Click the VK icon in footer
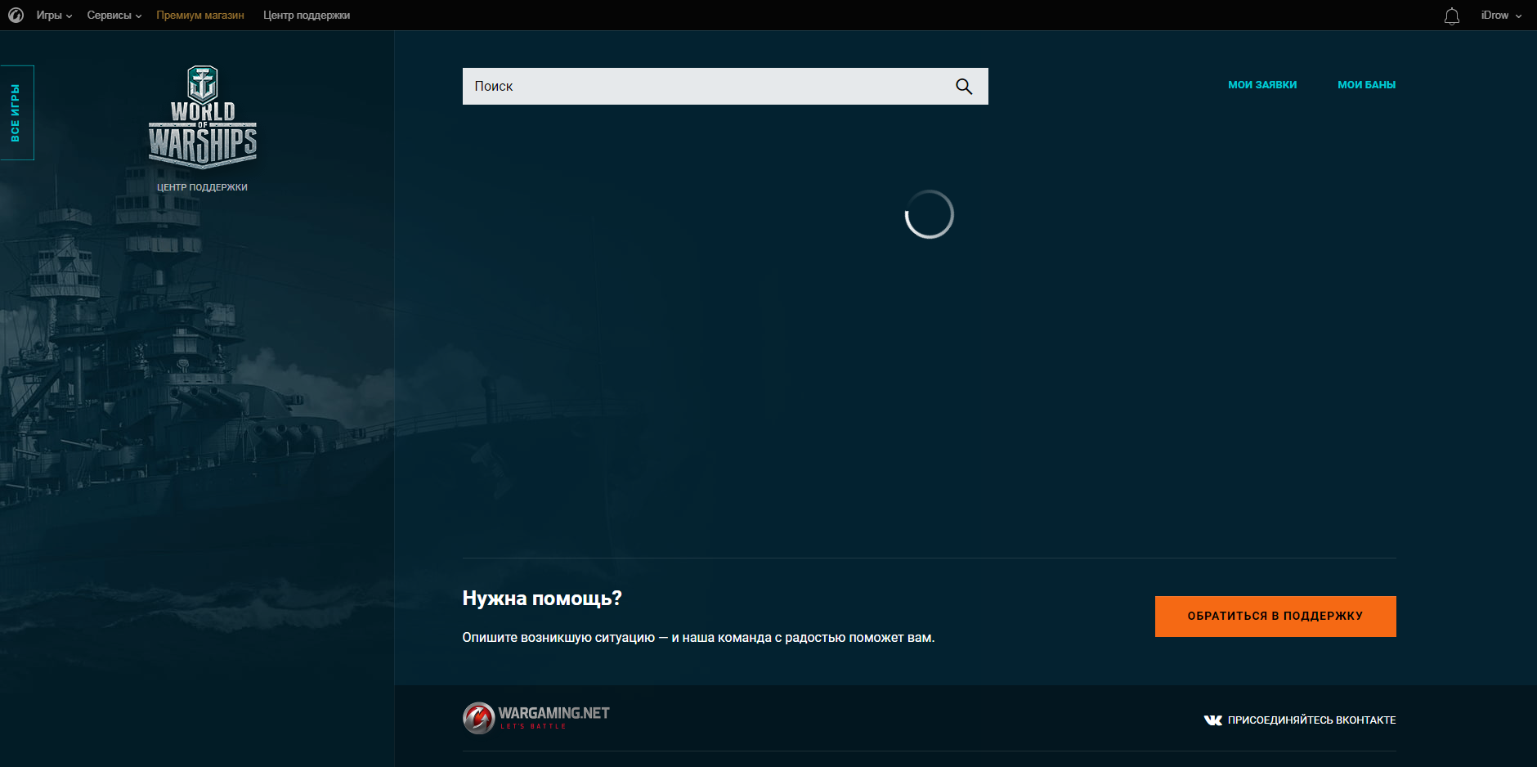The height and width of the screenshot is (767, 1537). 1213,720
